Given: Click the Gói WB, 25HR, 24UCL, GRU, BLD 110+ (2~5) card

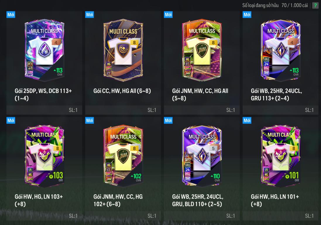Looking at the screenshot, I should coord(202,169).
